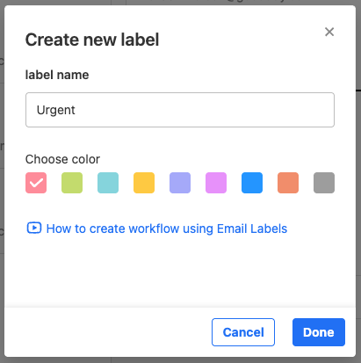Cancel creating the new label
Viewport: 361px width, 363px height.
click(x=243, y=332)
